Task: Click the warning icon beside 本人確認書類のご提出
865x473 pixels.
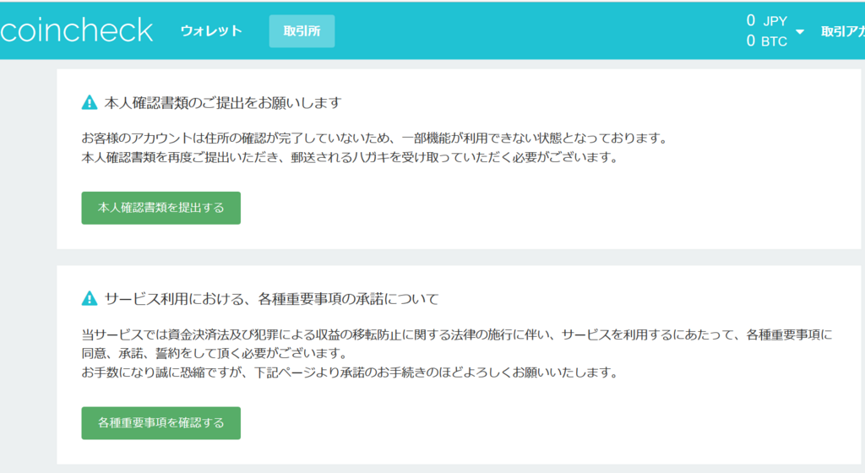Action: [x=90, y=102]
